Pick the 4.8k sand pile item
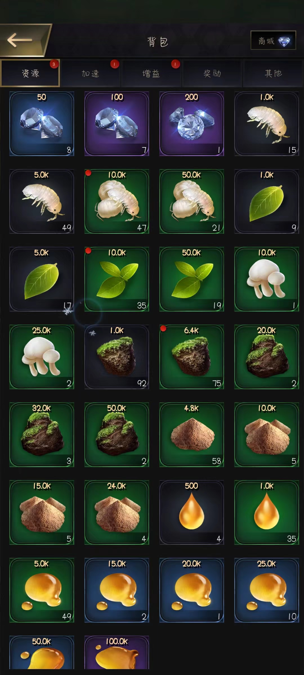304x675 pixels. coord(192,435)
